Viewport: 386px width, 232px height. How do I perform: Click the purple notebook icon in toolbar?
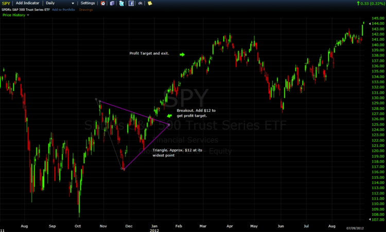tap(112, 3)
